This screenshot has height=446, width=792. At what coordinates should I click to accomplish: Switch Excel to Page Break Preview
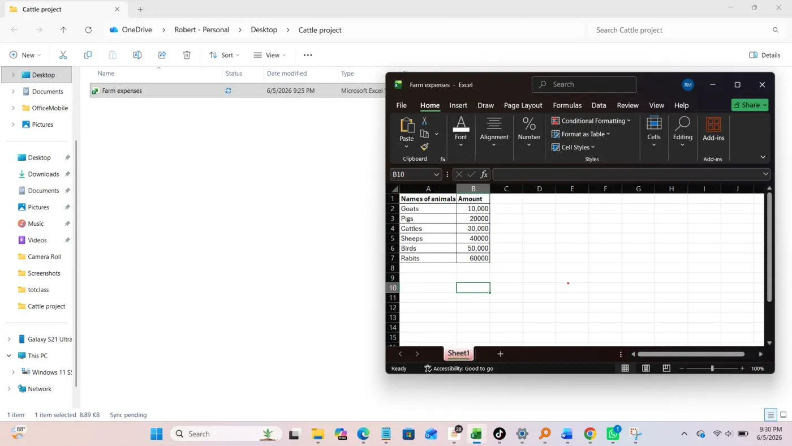[666, 368]
